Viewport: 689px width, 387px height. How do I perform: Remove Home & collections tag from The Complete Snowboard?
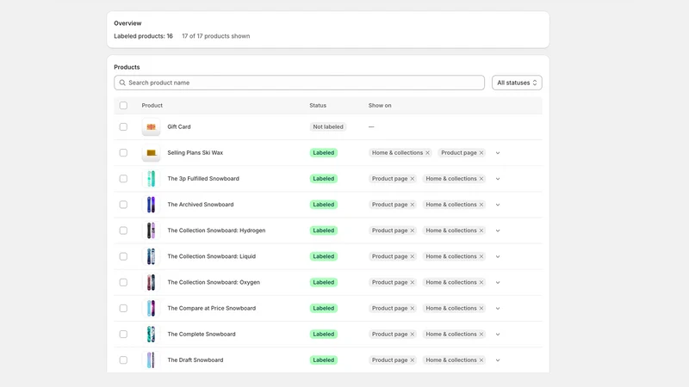coord(481,334)
